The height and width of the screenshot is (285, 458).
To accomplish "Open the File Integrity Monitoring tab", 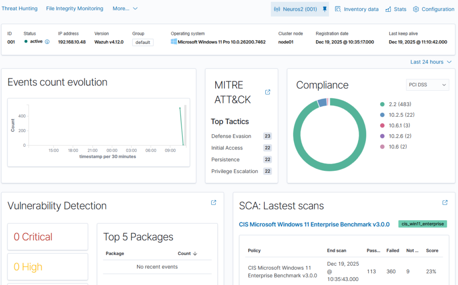I will point(74,9).
